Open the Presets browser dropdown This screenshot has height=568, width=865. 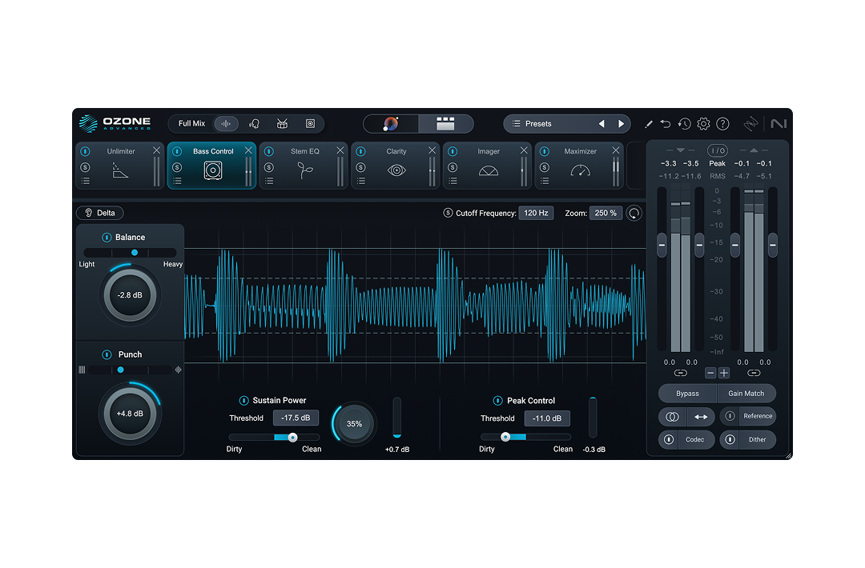[x=538, y=124]
